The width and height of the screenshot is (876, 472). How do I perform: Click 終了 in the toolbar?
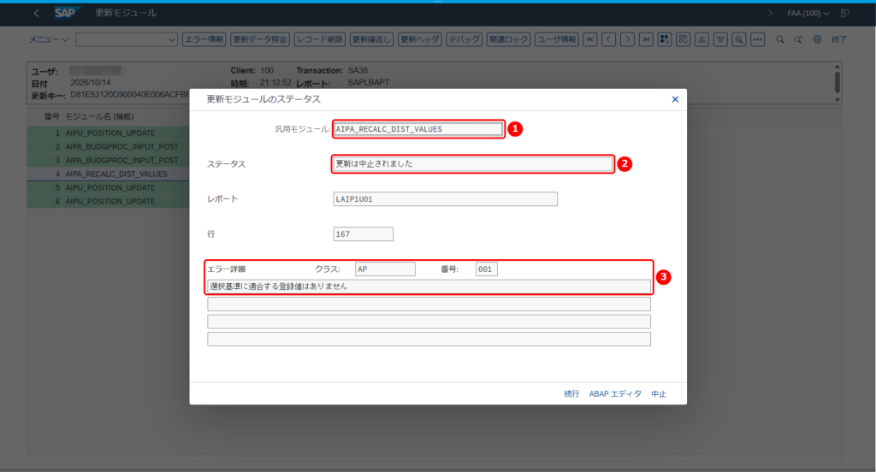click(839, 39)
